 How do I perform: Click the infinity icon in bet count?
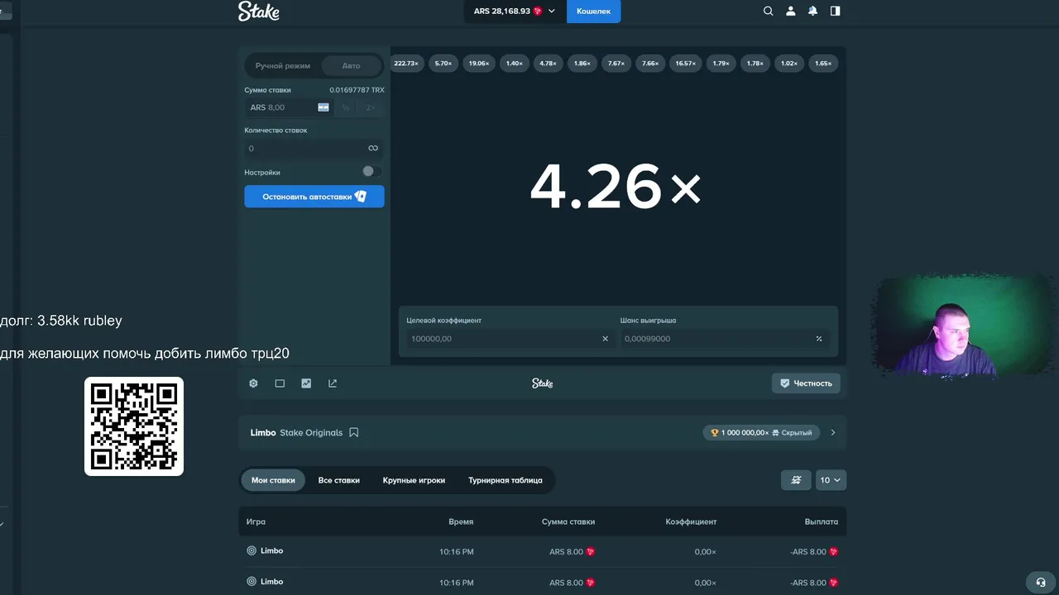pyautogui.click(x=373, y=149)
